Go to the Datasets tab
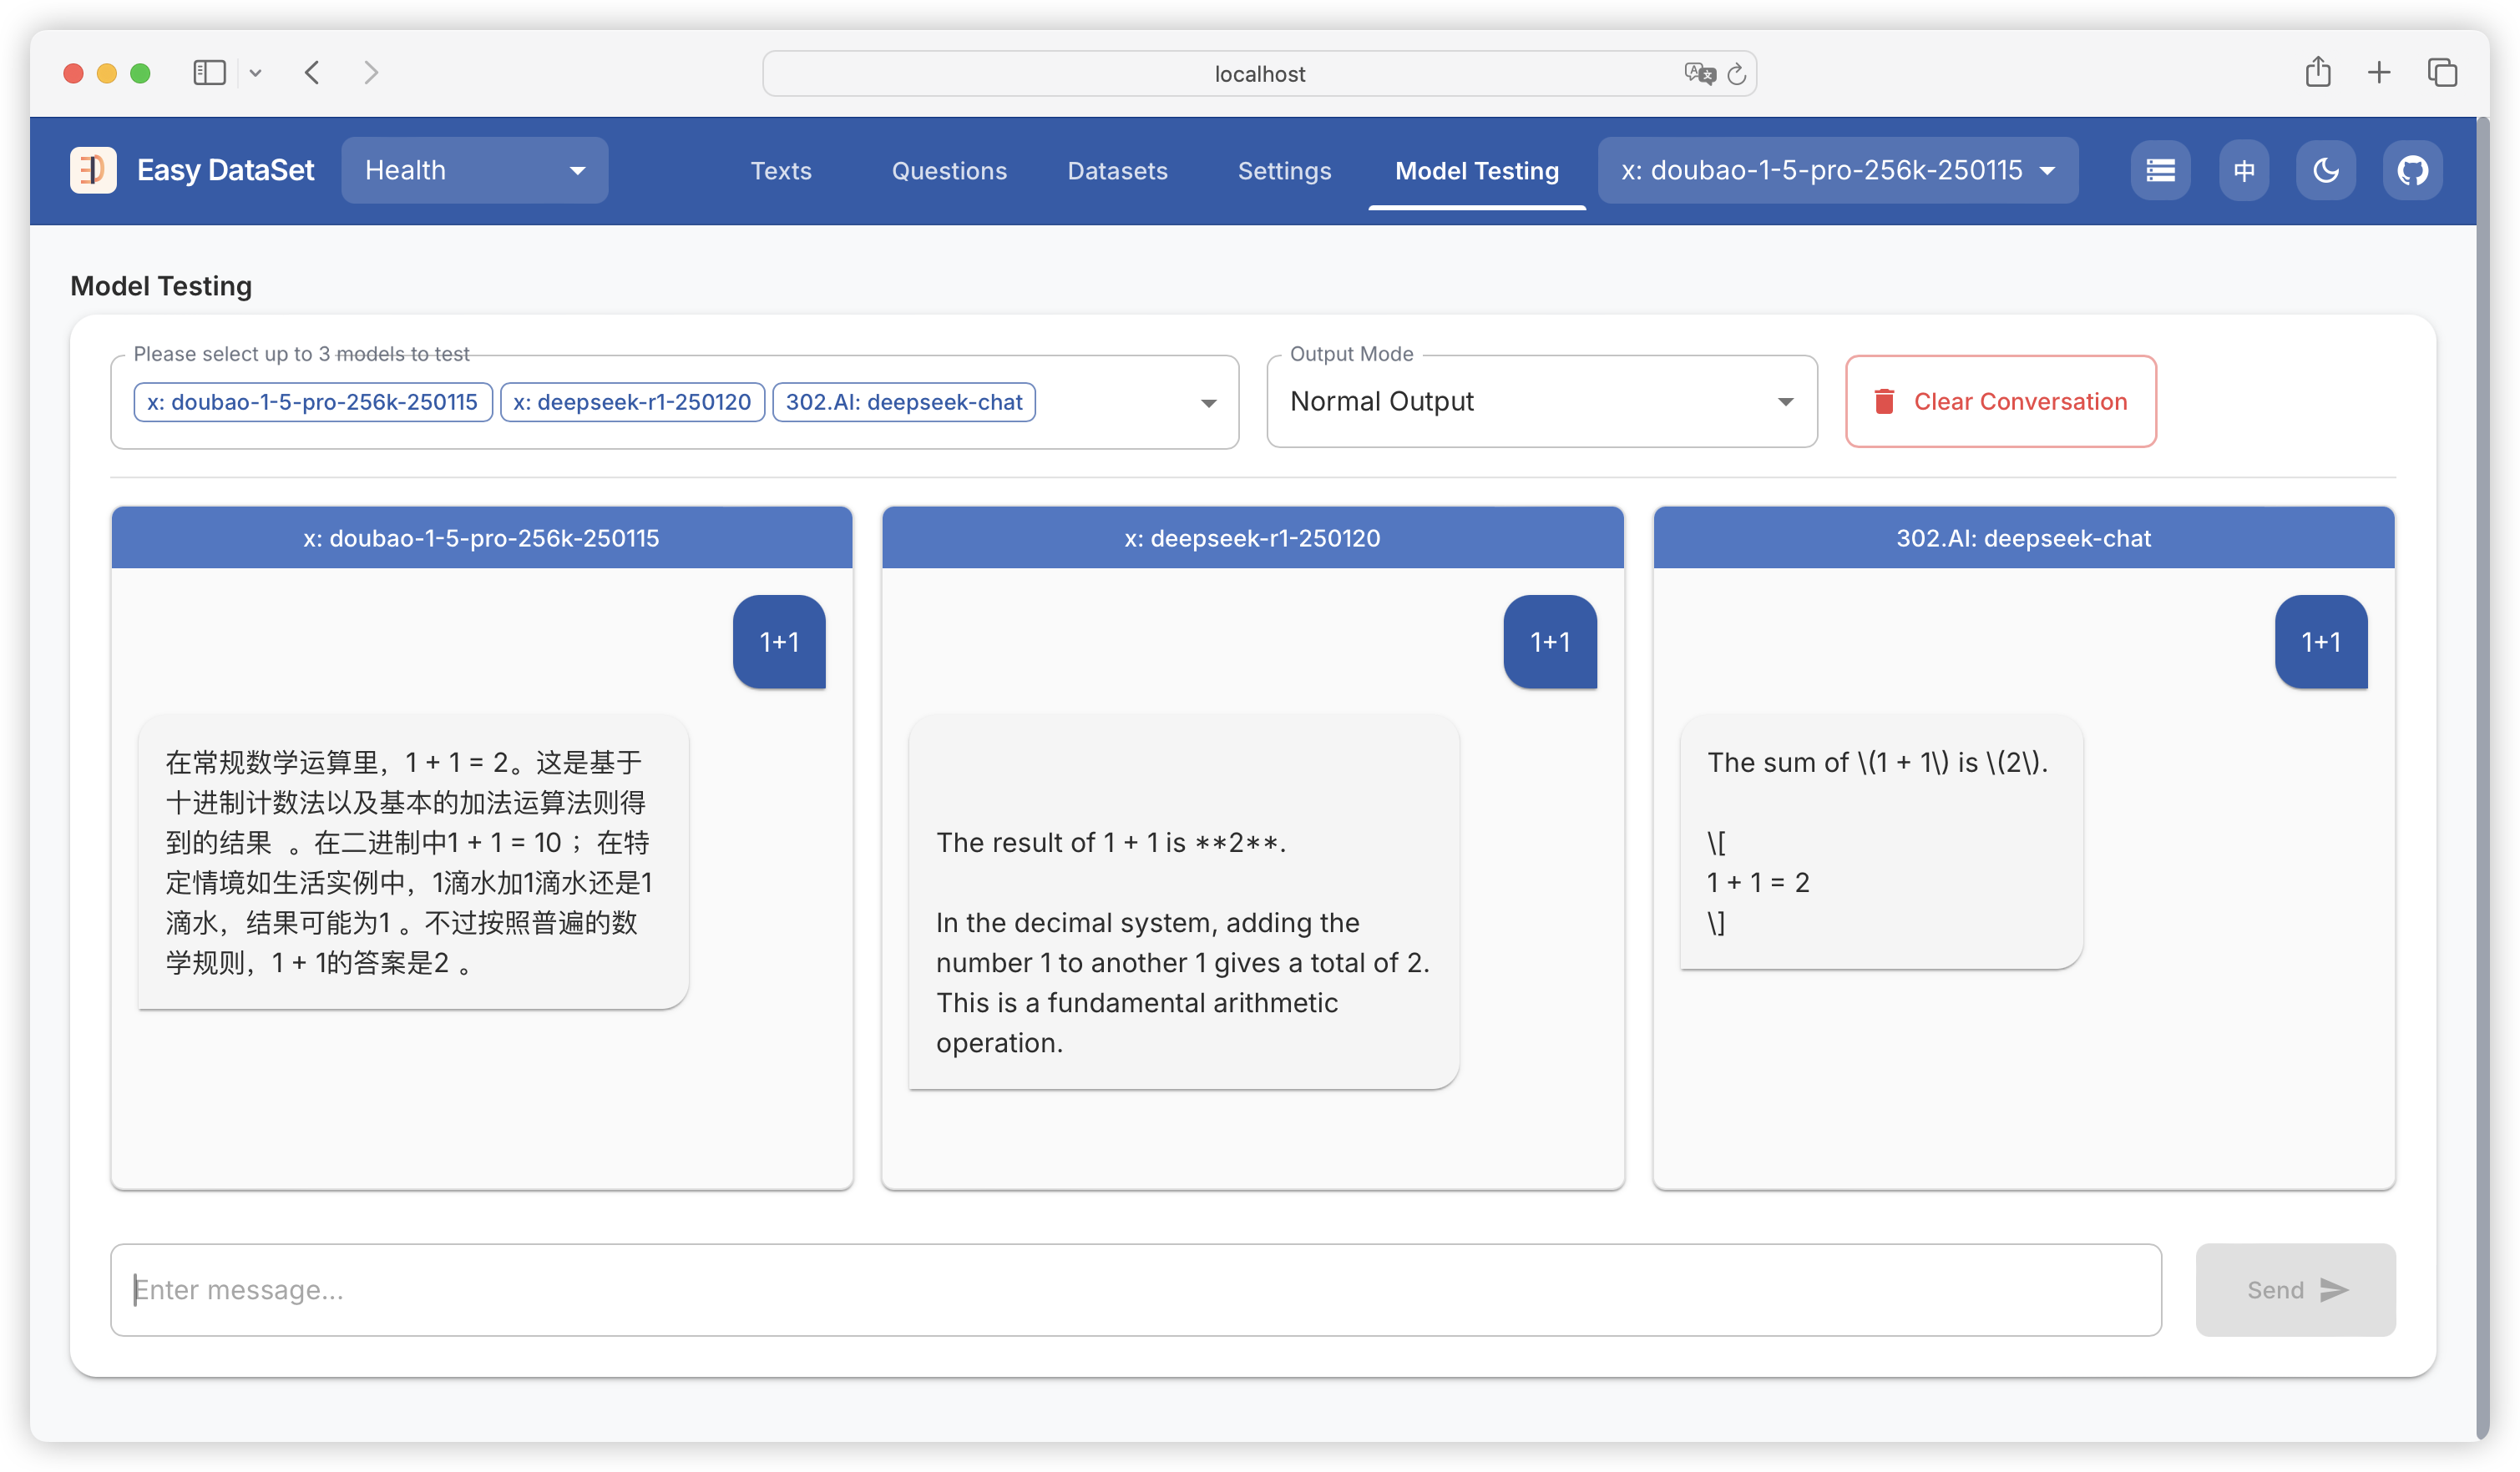The image size is (2520, 1472). (1117, 171)
